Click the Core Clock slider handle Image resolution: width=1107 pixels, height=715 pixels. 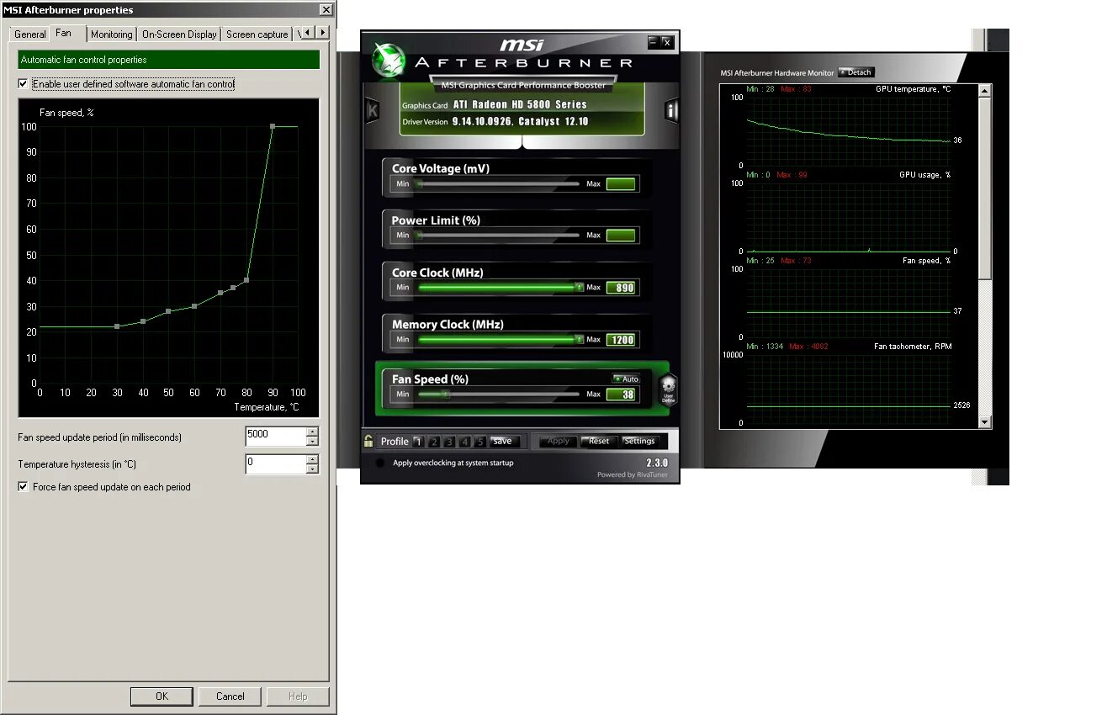tap(579, 287)
